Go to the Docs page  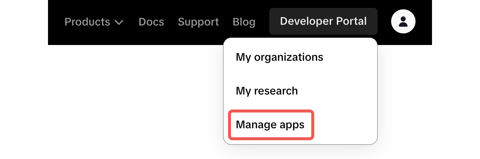coord(151,22)
